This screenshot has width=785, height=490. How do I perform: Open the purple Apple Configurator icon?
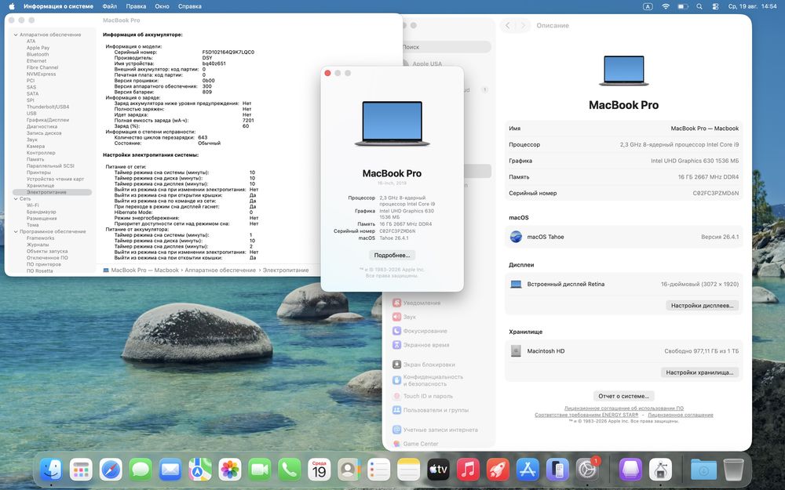tap(630, 470)
